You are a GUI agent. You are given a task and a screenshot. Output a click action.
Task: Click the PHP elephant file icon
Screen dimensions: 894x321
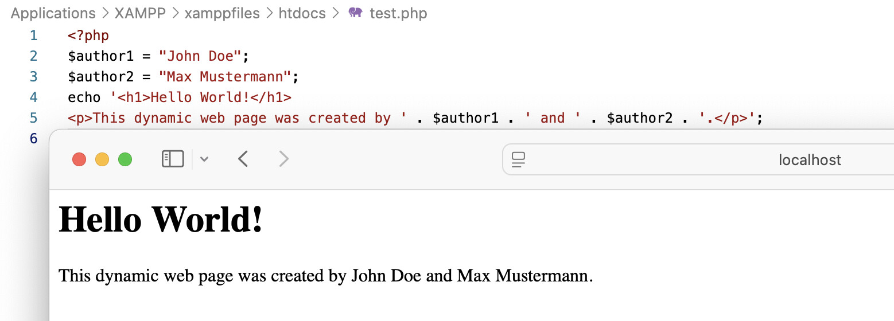355,13
